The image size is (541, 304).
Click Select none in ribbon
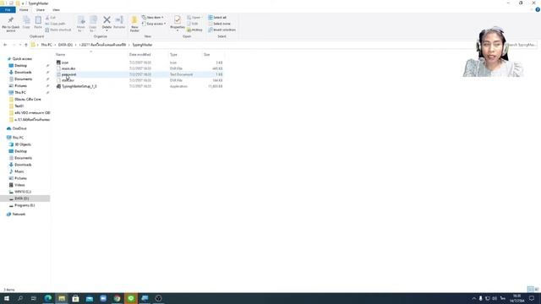[219, 24]
